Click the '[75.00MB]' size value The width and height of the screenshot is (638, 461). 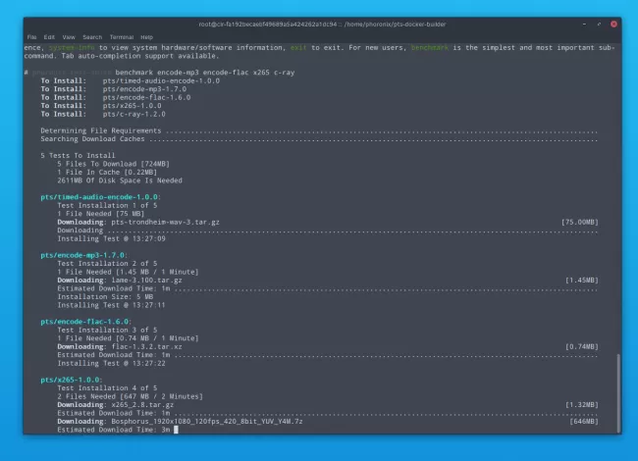[580, 222]
